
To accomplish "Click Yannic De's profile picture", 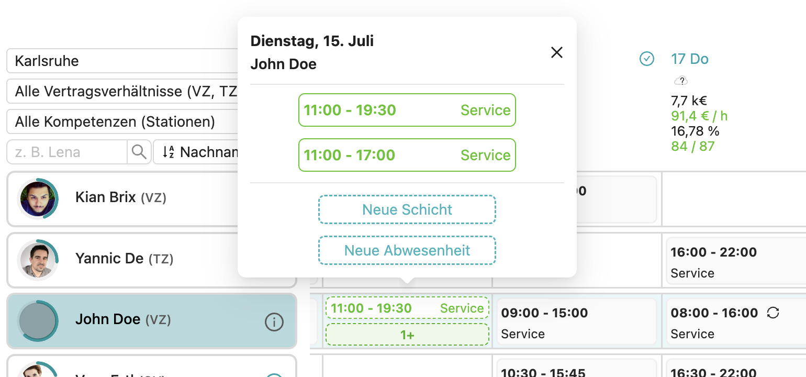I will [x=38, y=260].
